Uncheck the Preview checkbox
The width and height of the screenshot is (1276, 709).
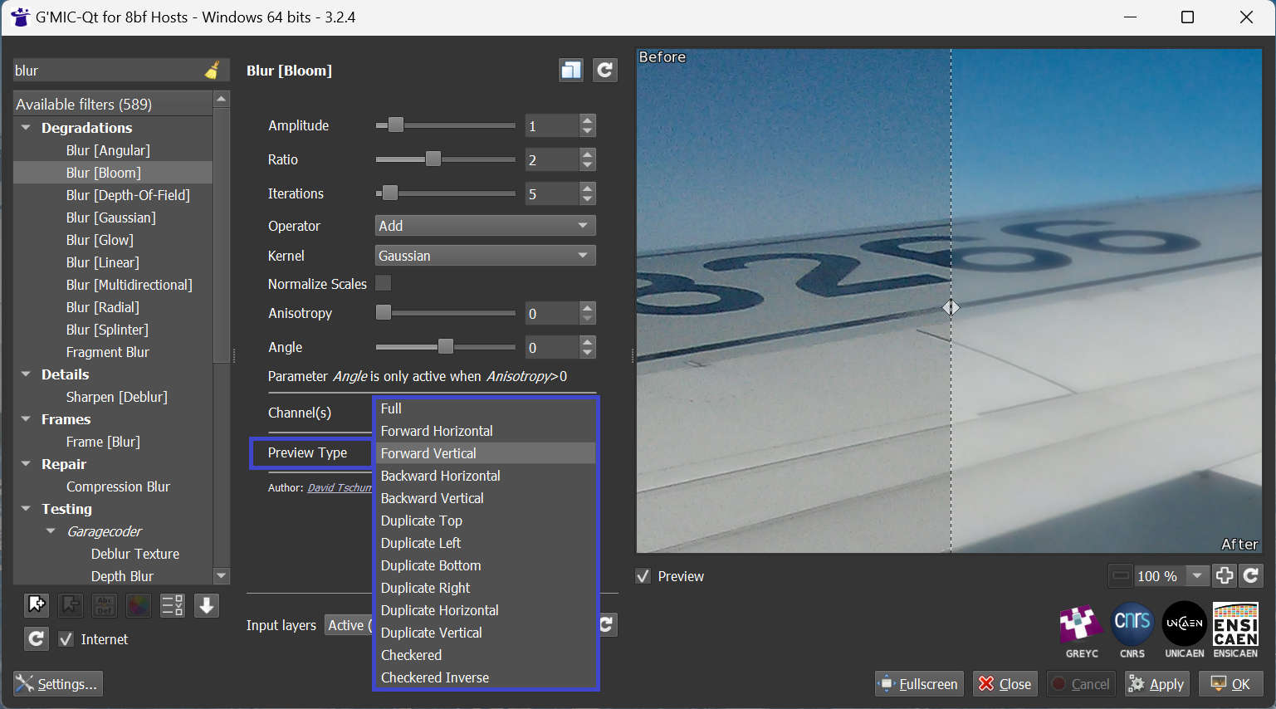tap(643, 576)
